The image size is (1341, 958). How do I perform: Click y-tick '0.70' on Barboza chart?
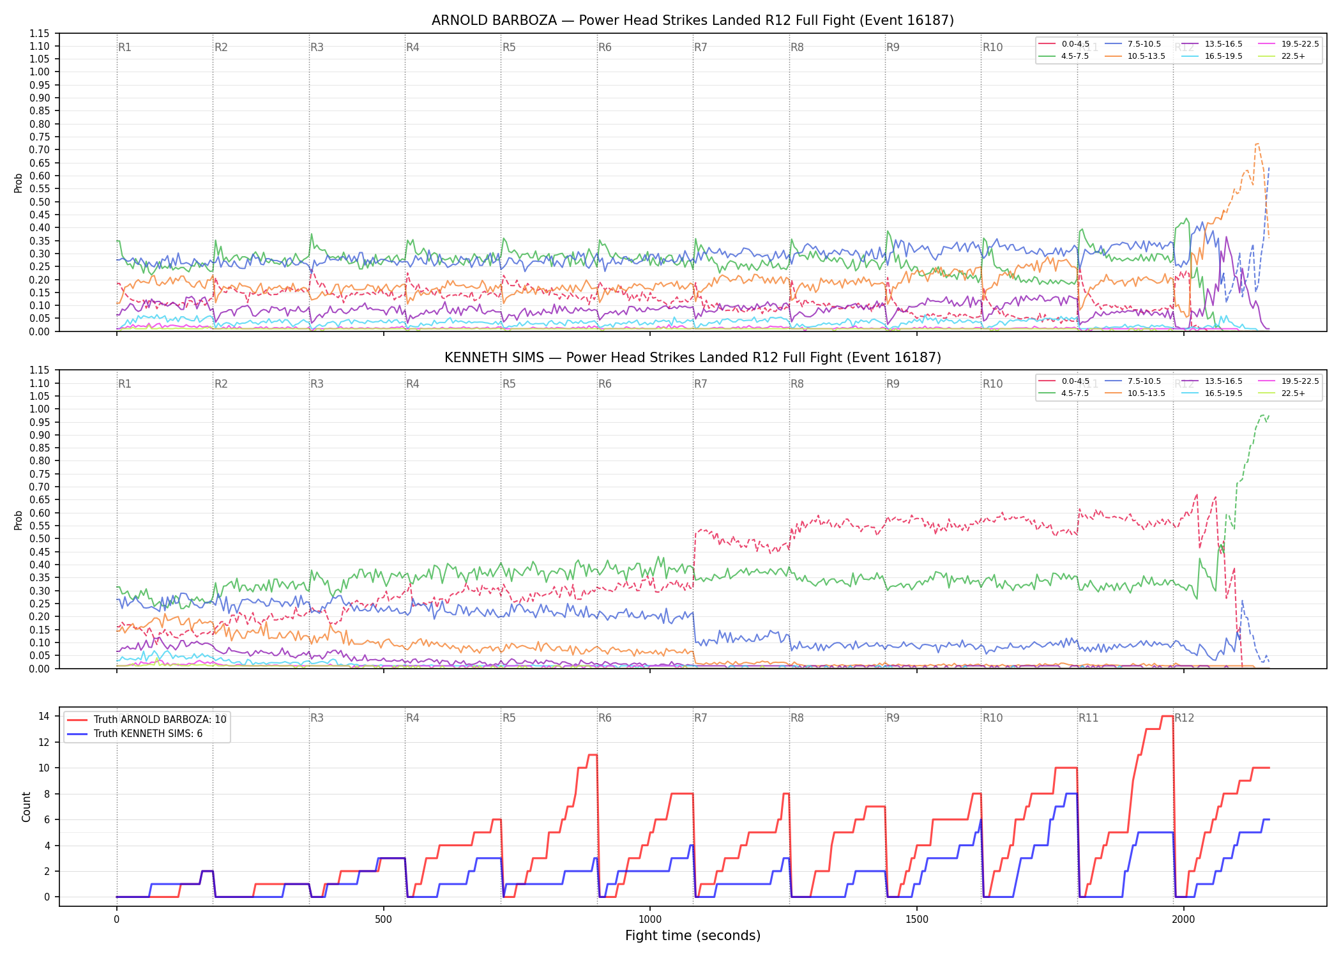pyautogui.click(x=40, y=150)
